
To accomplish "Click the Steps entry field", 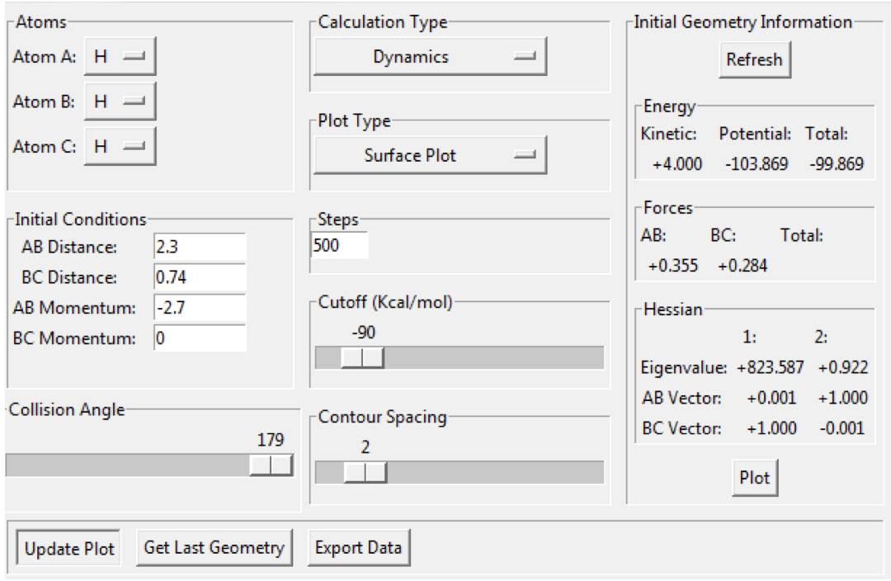I will tap(339, 246).
